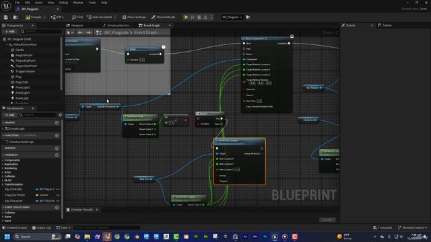Viewport: 431px width, 242px height.
Task: Open Class Defaults
Action: click(x=163, y=17)
